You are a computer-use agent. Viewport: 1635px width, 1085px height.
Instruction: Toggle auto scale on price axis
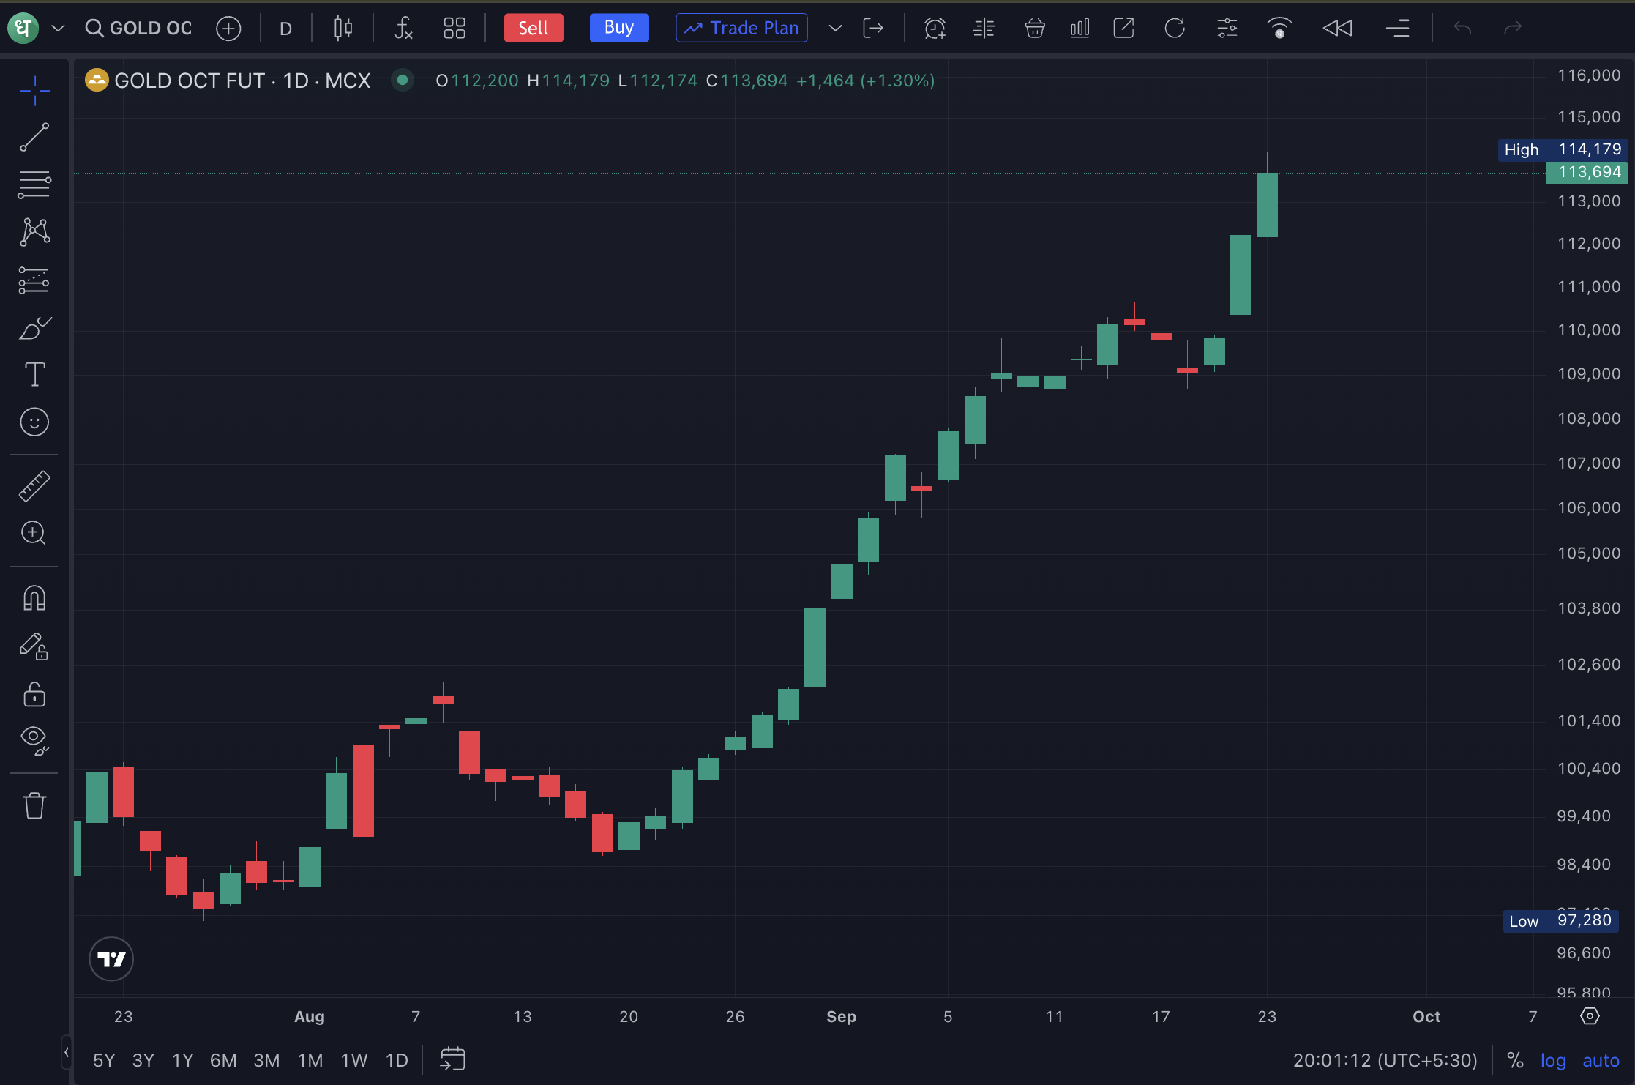pos(1601,1060)
